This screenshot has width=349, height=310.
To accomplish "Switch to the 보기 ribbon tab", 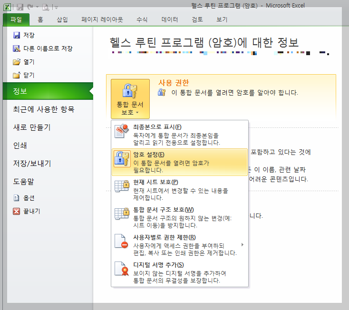I will click(222, 19).
